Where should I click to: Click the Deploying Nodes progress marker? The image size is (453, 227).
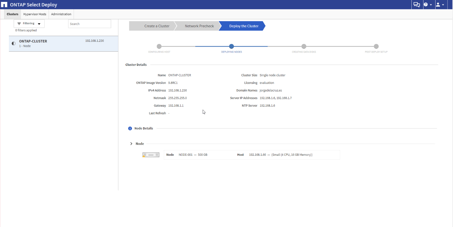click(231, 47)
